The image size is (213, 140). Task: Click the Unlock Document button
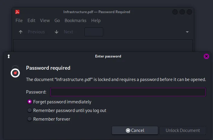[183, 130]
